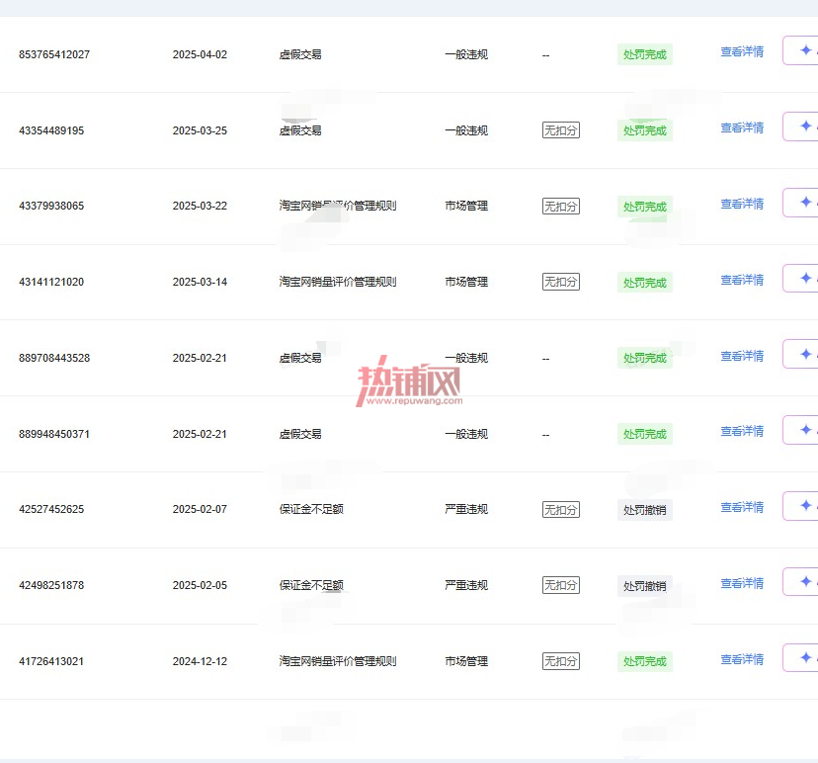Image resolution: width=818 pixels, height=763 pixels.
Task: Open 查看详情 for record 42498251878
Action: point(742,583)
